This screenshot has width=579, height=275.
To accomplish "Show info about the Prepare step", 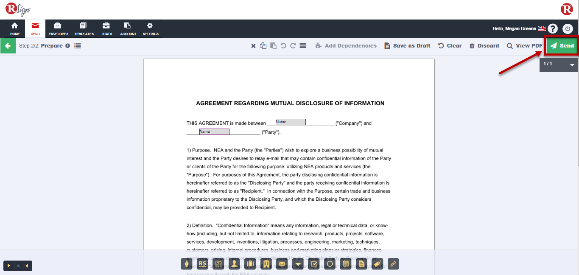I will tap(67, 46).
